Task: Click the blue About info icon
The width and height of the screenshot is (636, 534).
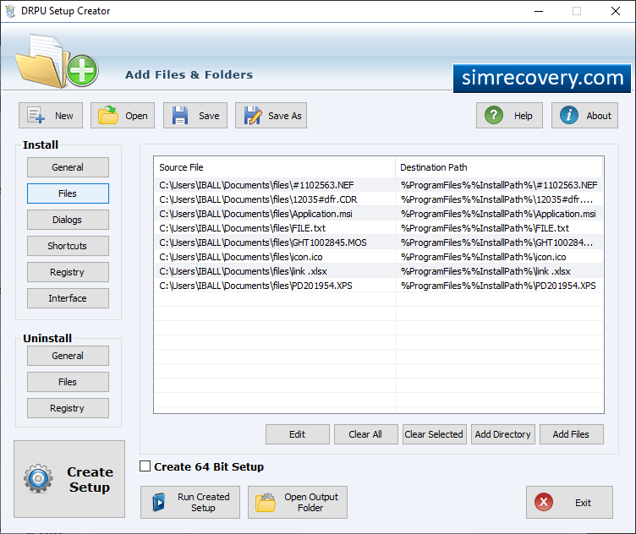Action: 568,115
